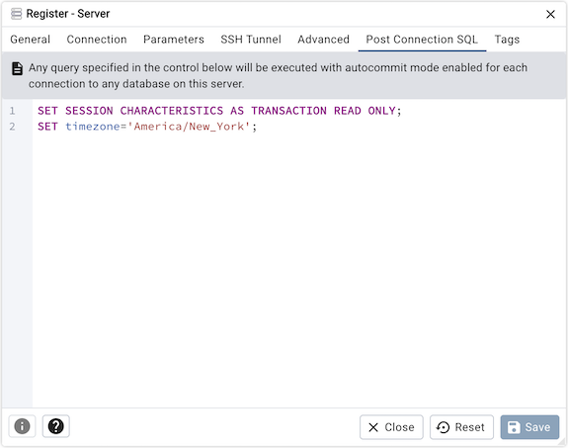Open the Advanced tab
568x448 pixels.
point(323,40)
